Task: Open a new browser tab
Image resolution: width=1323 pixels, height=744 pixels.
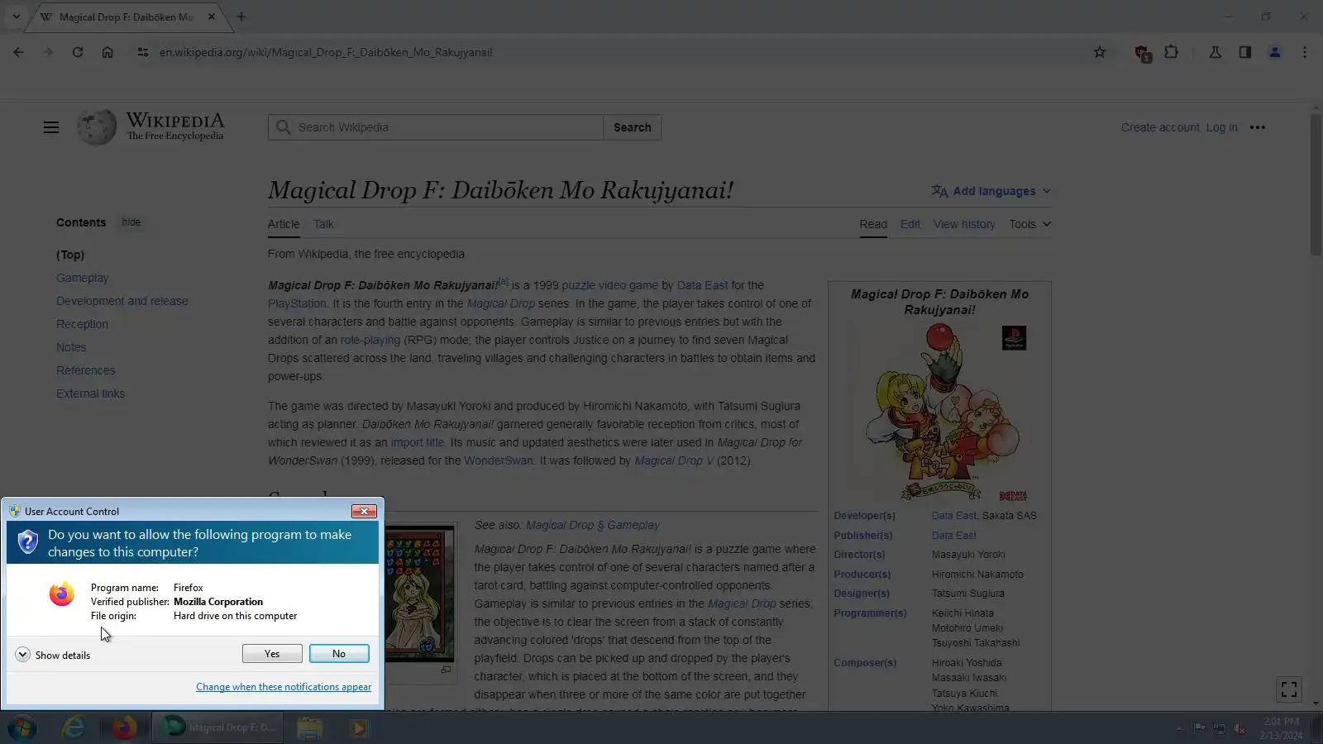Action: coord(241,17)
